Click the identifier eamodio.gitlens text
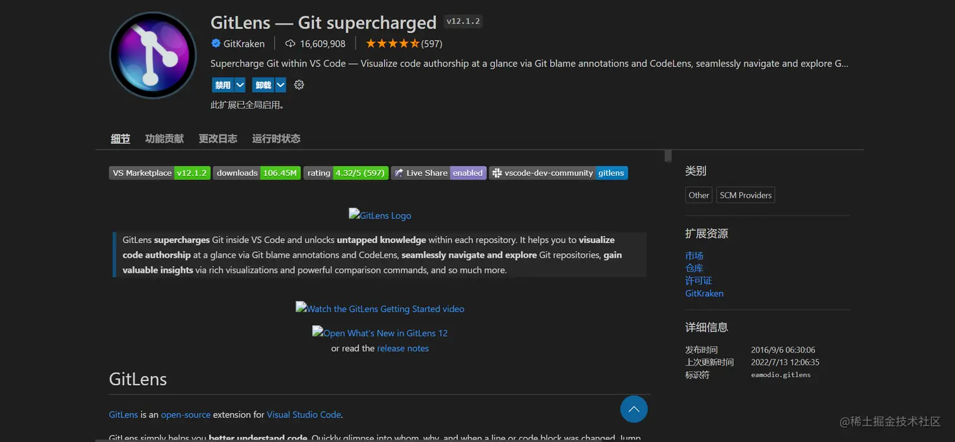Screen dimensions: 955x442 click(x=781, y=375)
